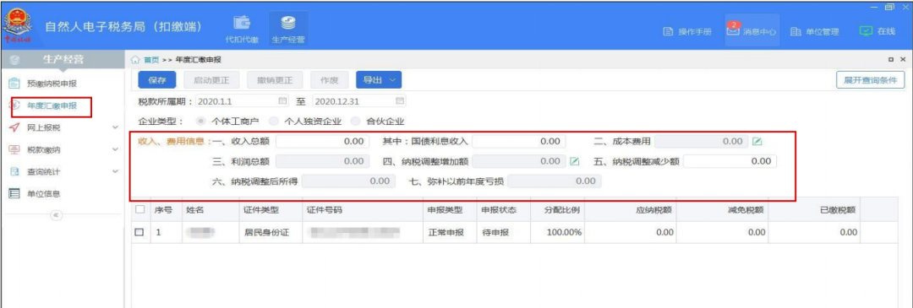Click the 作废 void button
The image size is (913, 308).
click(x=330, y=81)
